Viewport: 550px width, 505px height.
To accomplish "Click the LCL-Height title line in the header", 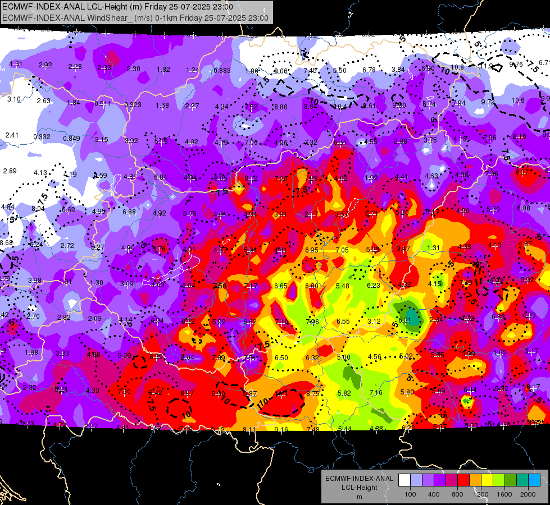I will click(117, 7).
